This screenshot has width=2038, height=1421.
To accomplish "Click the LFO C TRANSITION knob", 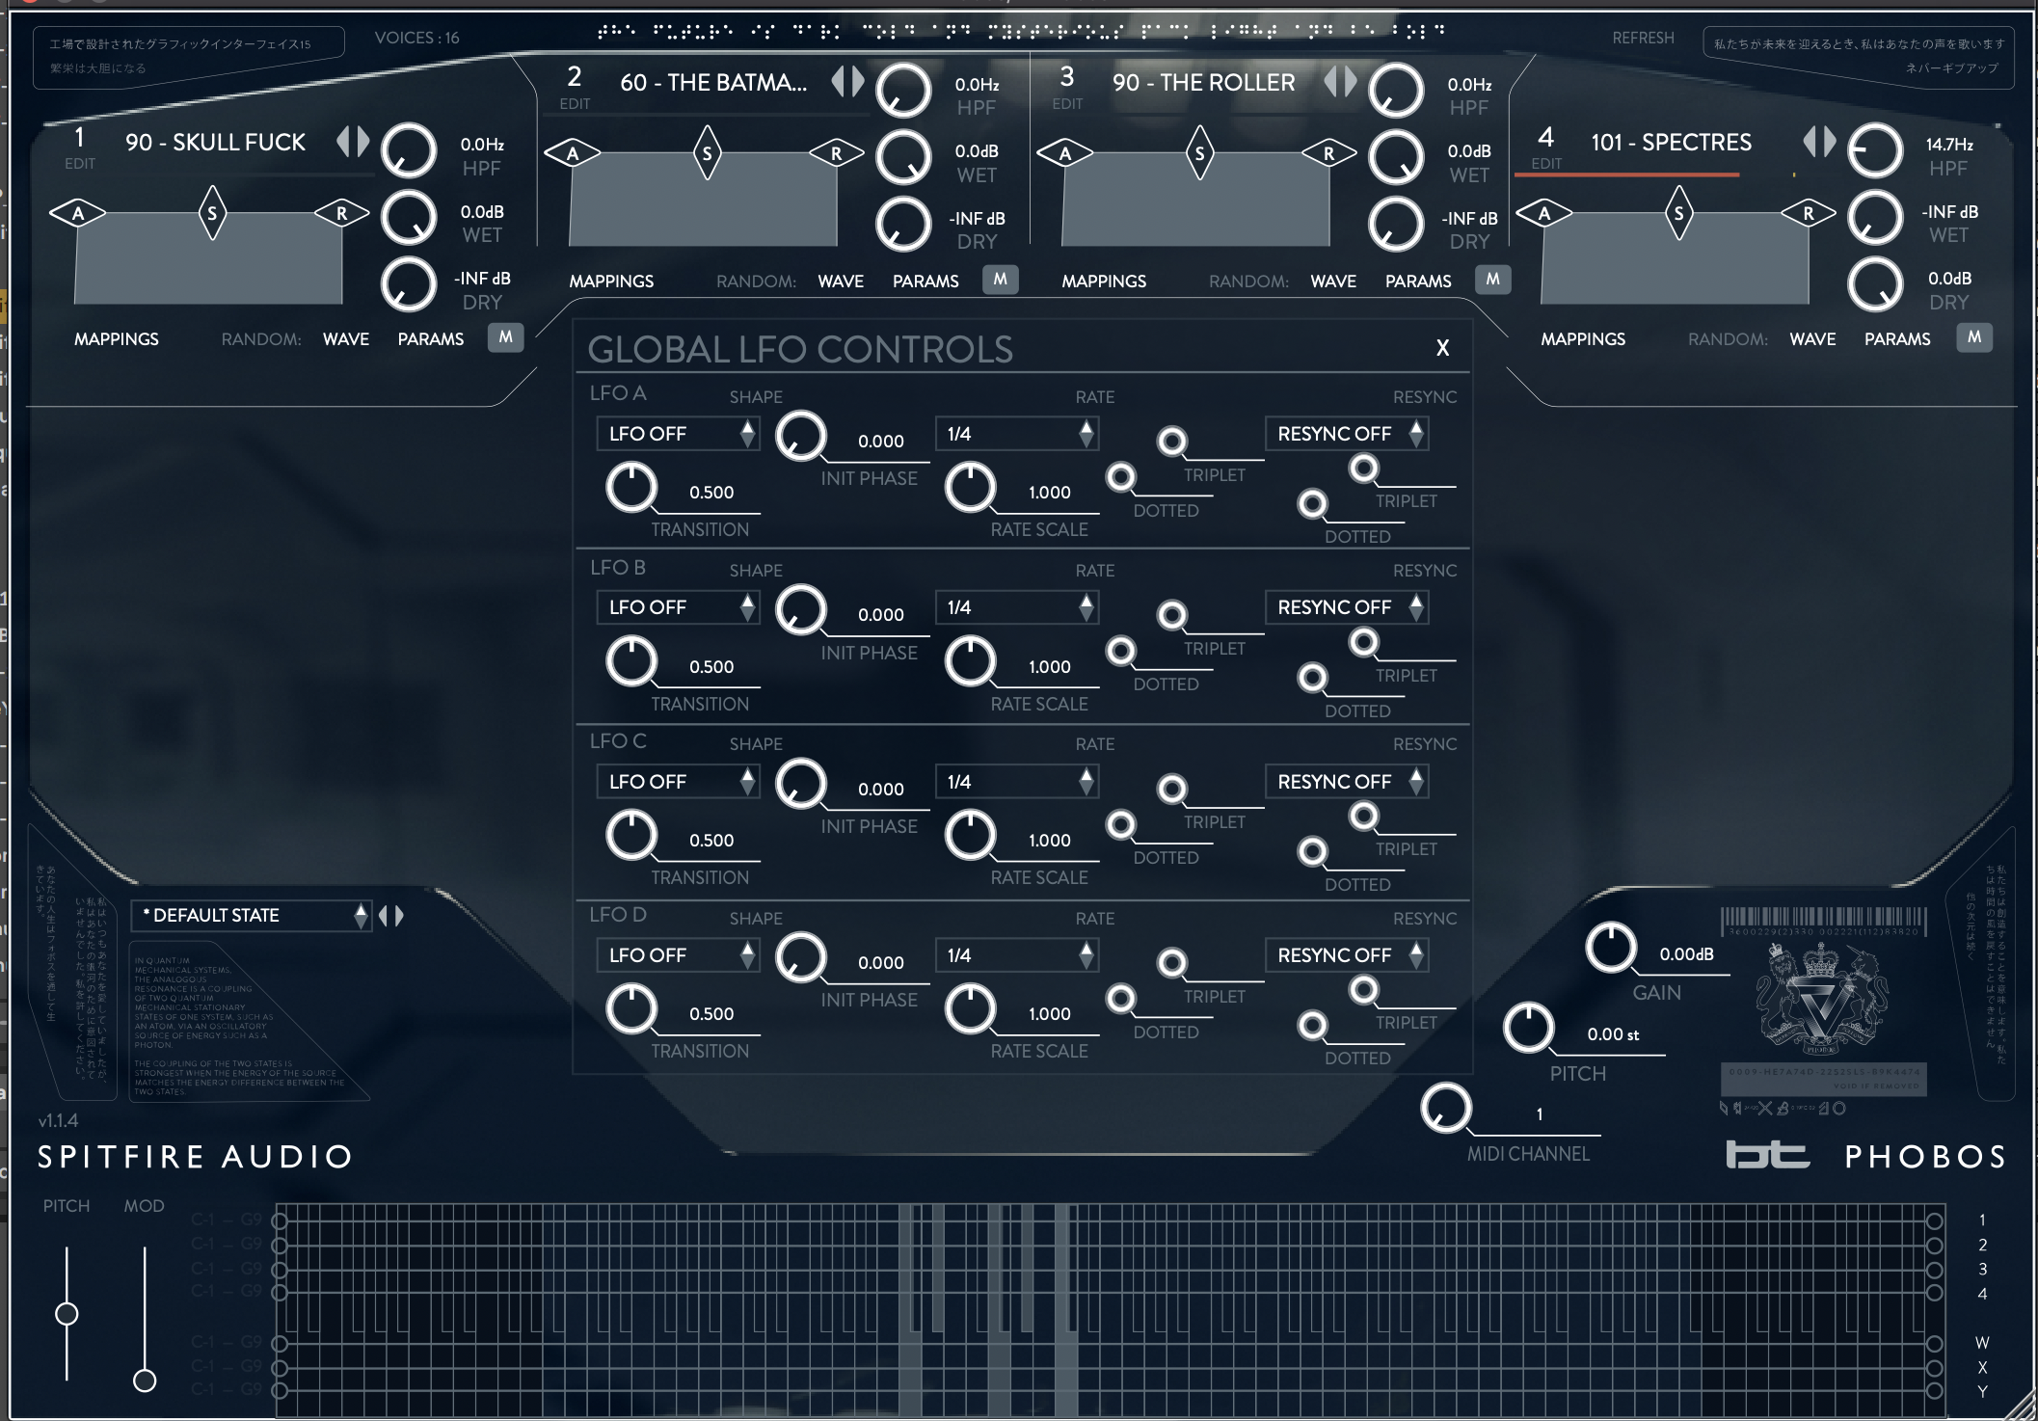I will click(631, 835).
